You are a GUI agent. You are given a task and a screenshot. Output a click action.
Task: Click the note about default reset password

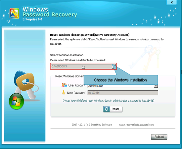(109, 101)
